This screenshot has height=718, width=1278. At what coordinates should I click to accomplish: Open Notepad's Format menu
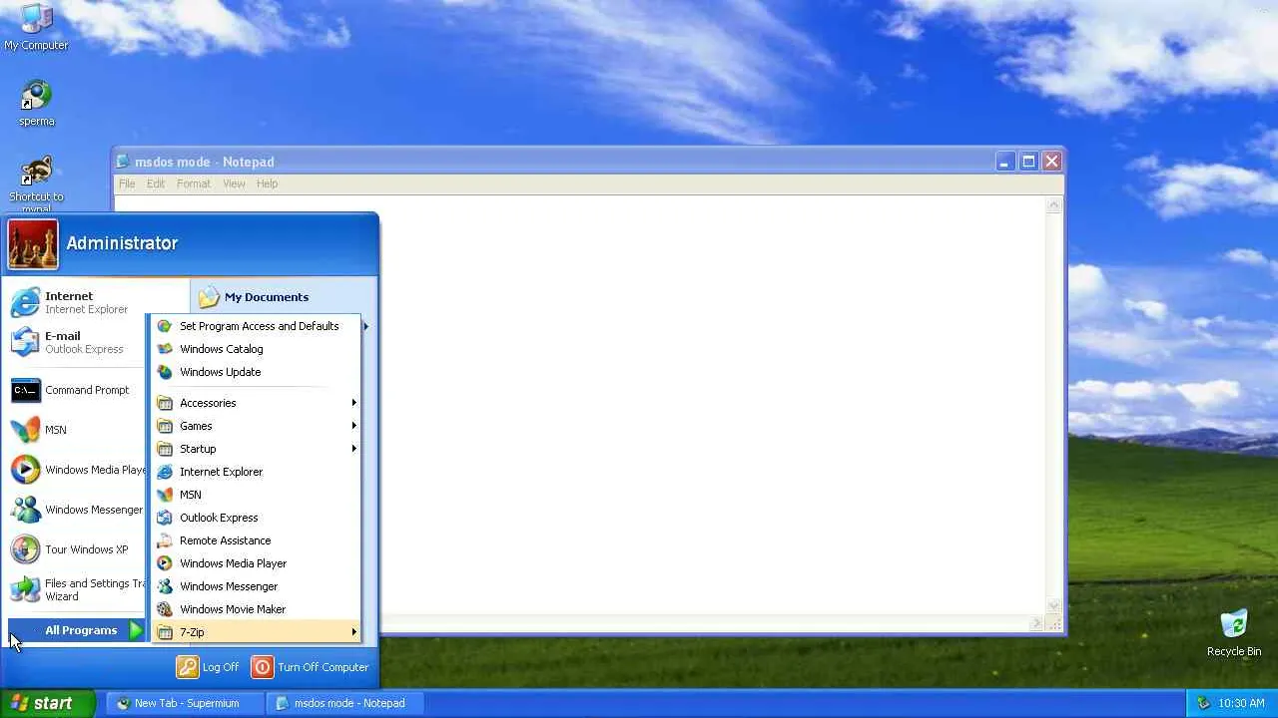point(194,183)
